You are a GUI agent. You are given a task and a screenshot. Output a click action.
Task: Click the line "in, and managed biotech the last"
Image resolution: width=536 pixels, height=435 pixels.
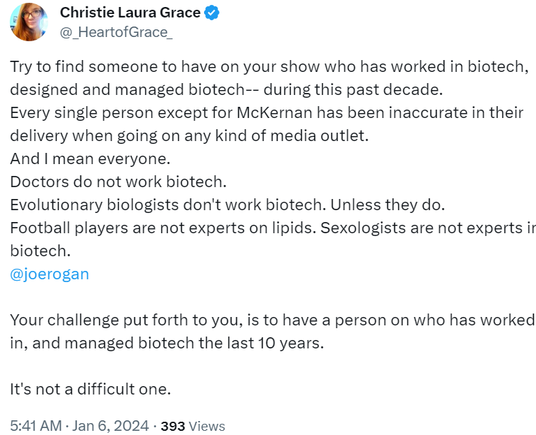[167, 343]
